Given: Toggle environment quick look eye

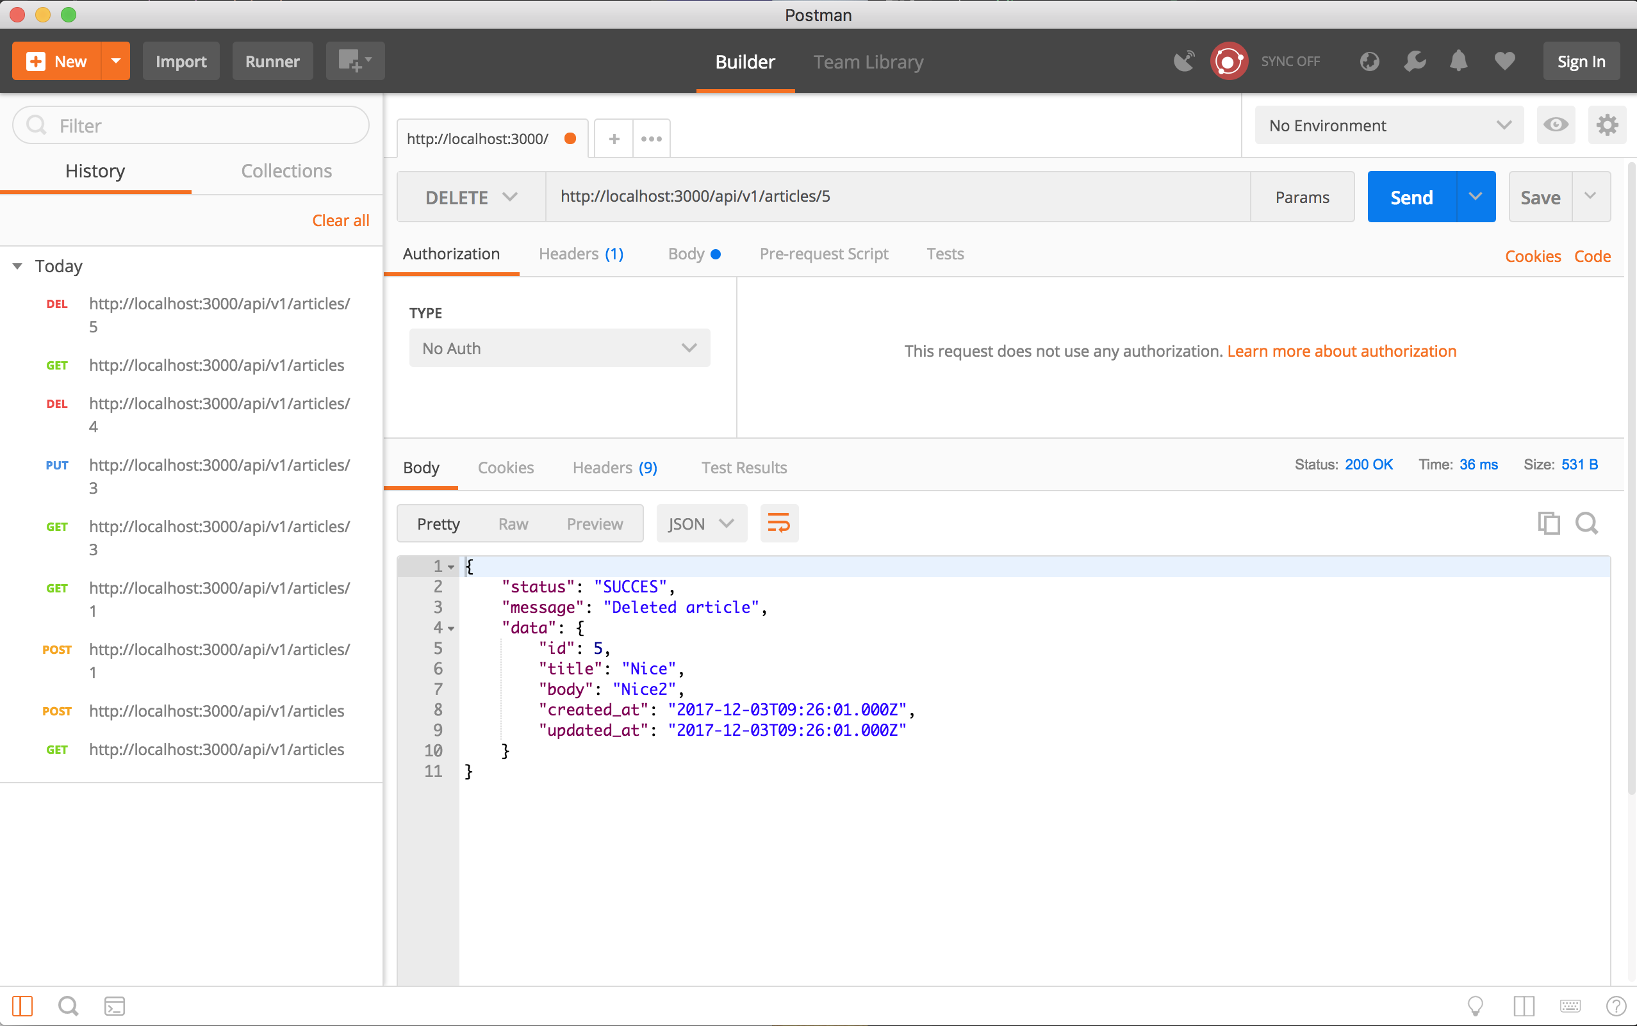Looking at the screenshot, I should [1556, 125].
